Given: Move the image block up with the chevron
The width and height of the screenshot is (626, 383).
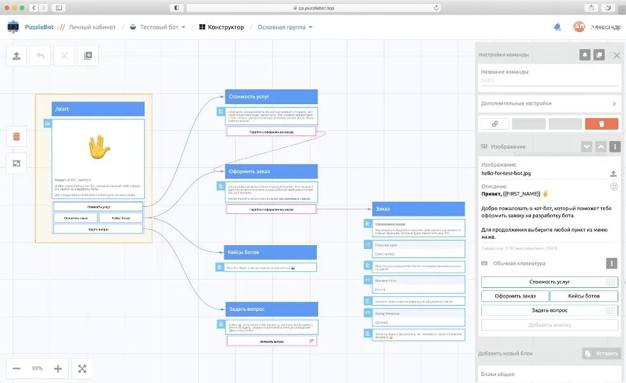Looking at the screenshot, I should [x=601, y=147].
